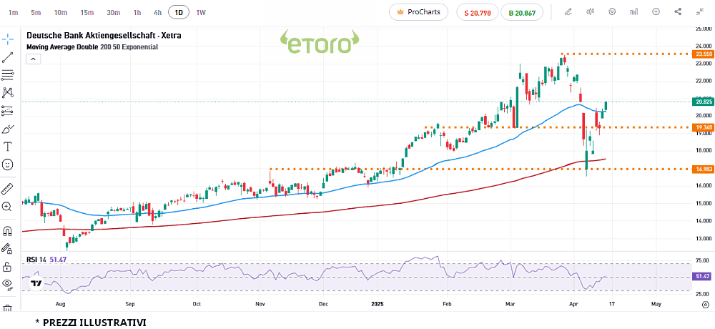Screen dimensions: 715x329
Task: Switch to 10m timeframe
Action: [61, 13]
